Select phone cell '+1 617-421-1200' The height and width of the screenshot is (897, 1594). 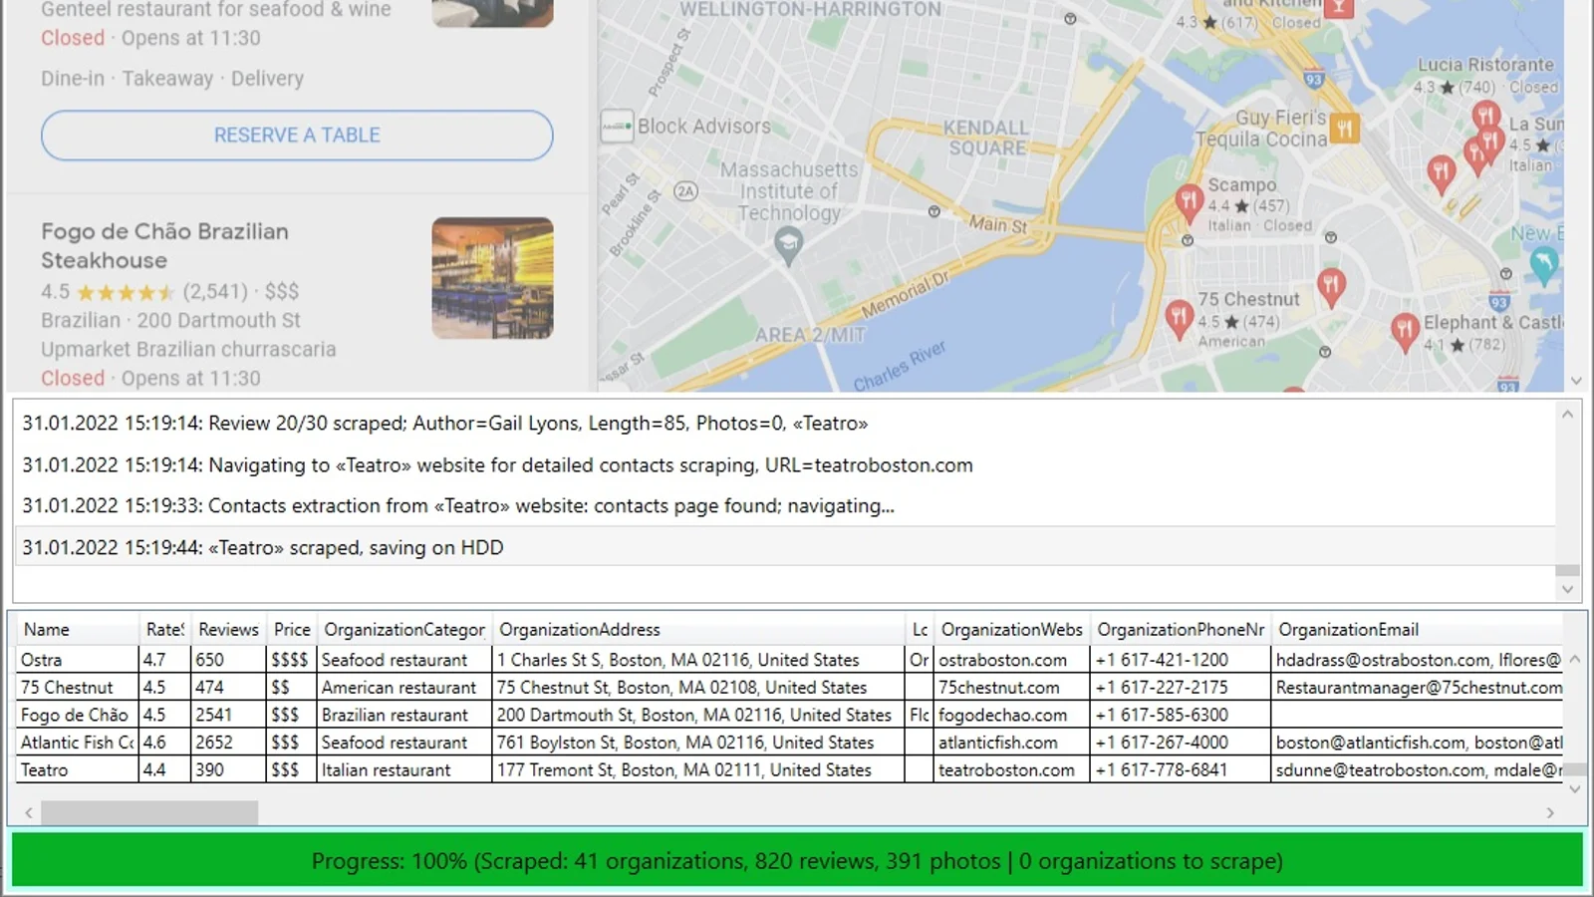pos(1181,660)
